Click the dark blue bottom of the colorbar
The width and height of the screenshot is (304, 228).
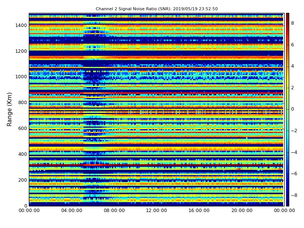(x=288, y=203)
